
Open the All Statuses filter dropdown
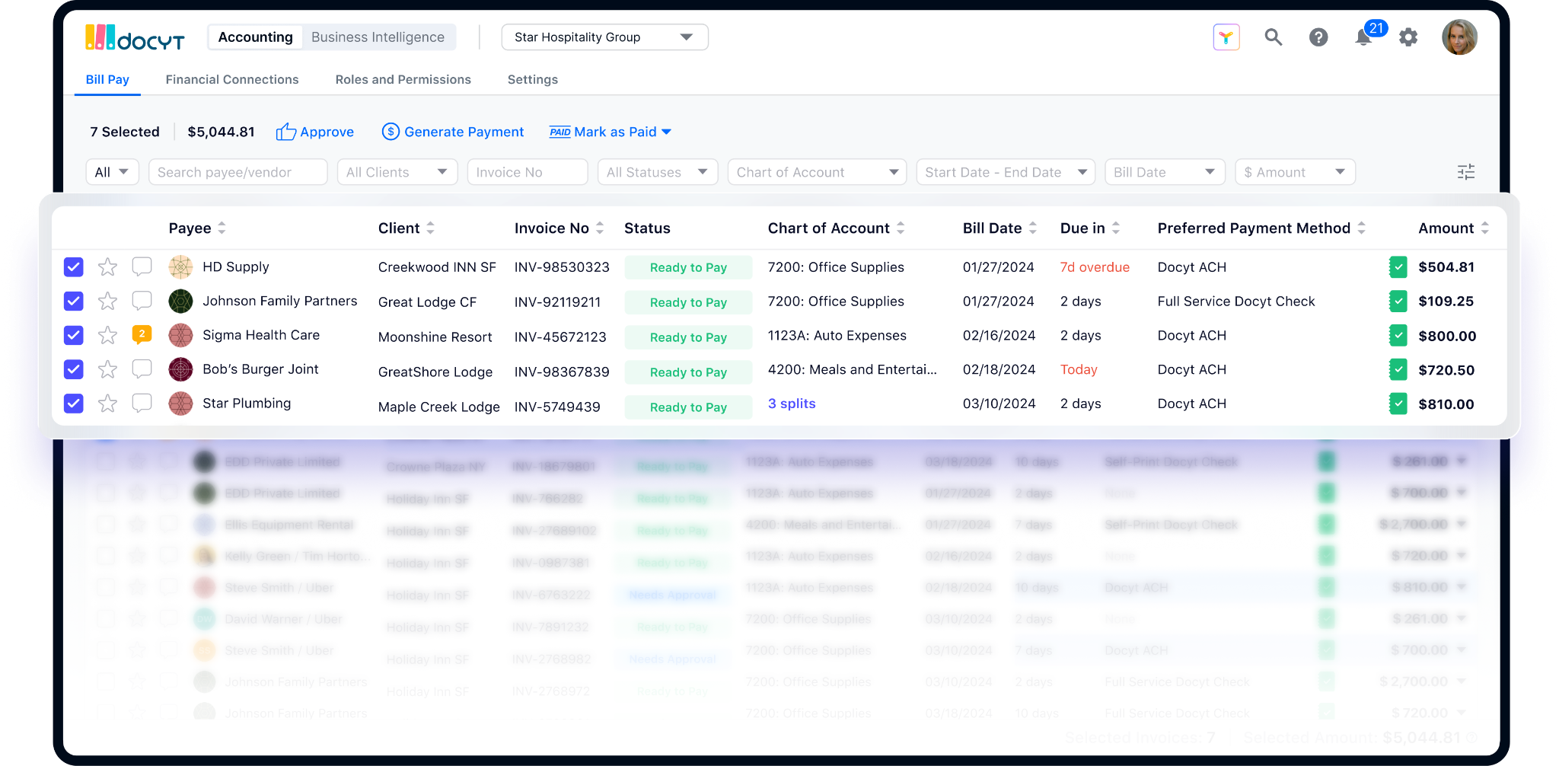tap(657, 172)
